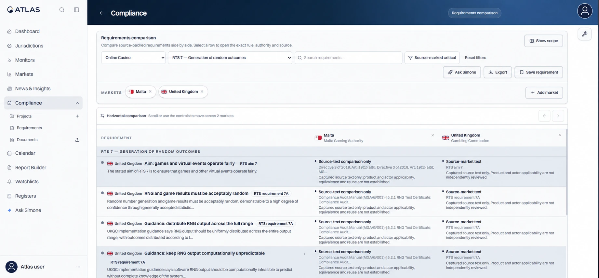This screenshot has height=278, width=599.
Task: Export the requirements comparison
Action: [498, 72]
